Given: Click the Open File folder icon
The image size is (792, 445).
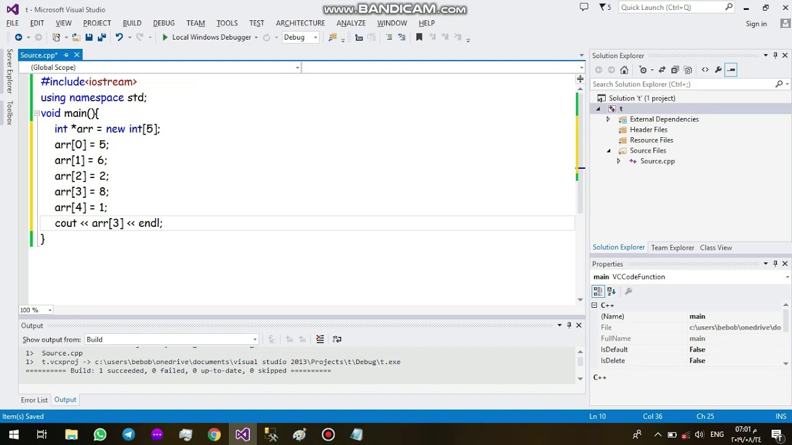Looking at the screenshot, I should 75,37.
